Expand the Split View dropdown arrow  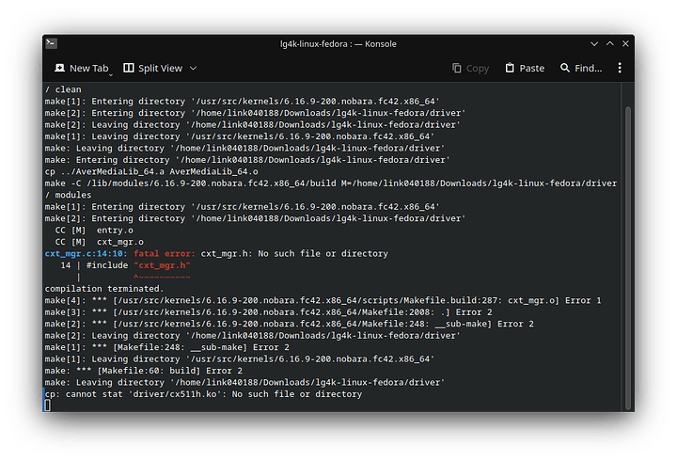[194, 69]
